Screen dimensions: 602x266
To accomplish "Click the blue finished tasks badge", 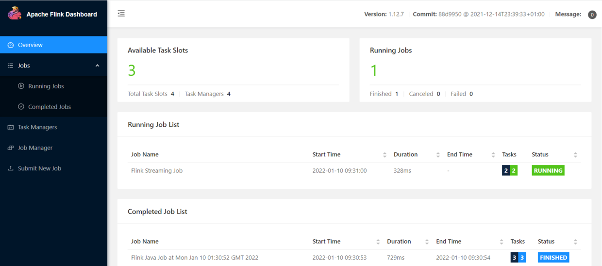I will tap(522, 258).
